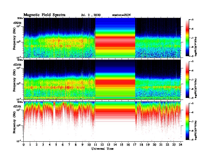Click hour "0" on the time axis
The width and height of the screenshot is (215, 166).
[x=24, y=145]
